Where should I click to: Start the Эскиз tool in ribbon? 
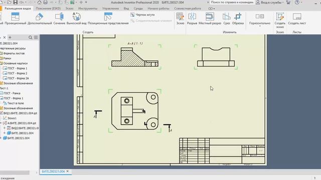tap(180, 18)
